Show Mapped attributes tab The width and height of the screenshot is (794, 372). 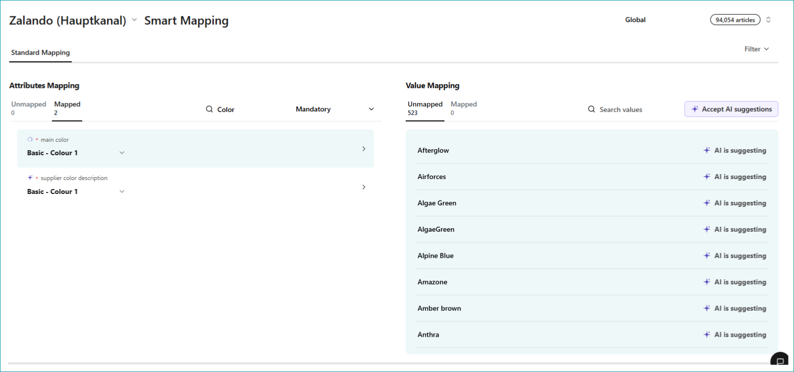(67, 108)
